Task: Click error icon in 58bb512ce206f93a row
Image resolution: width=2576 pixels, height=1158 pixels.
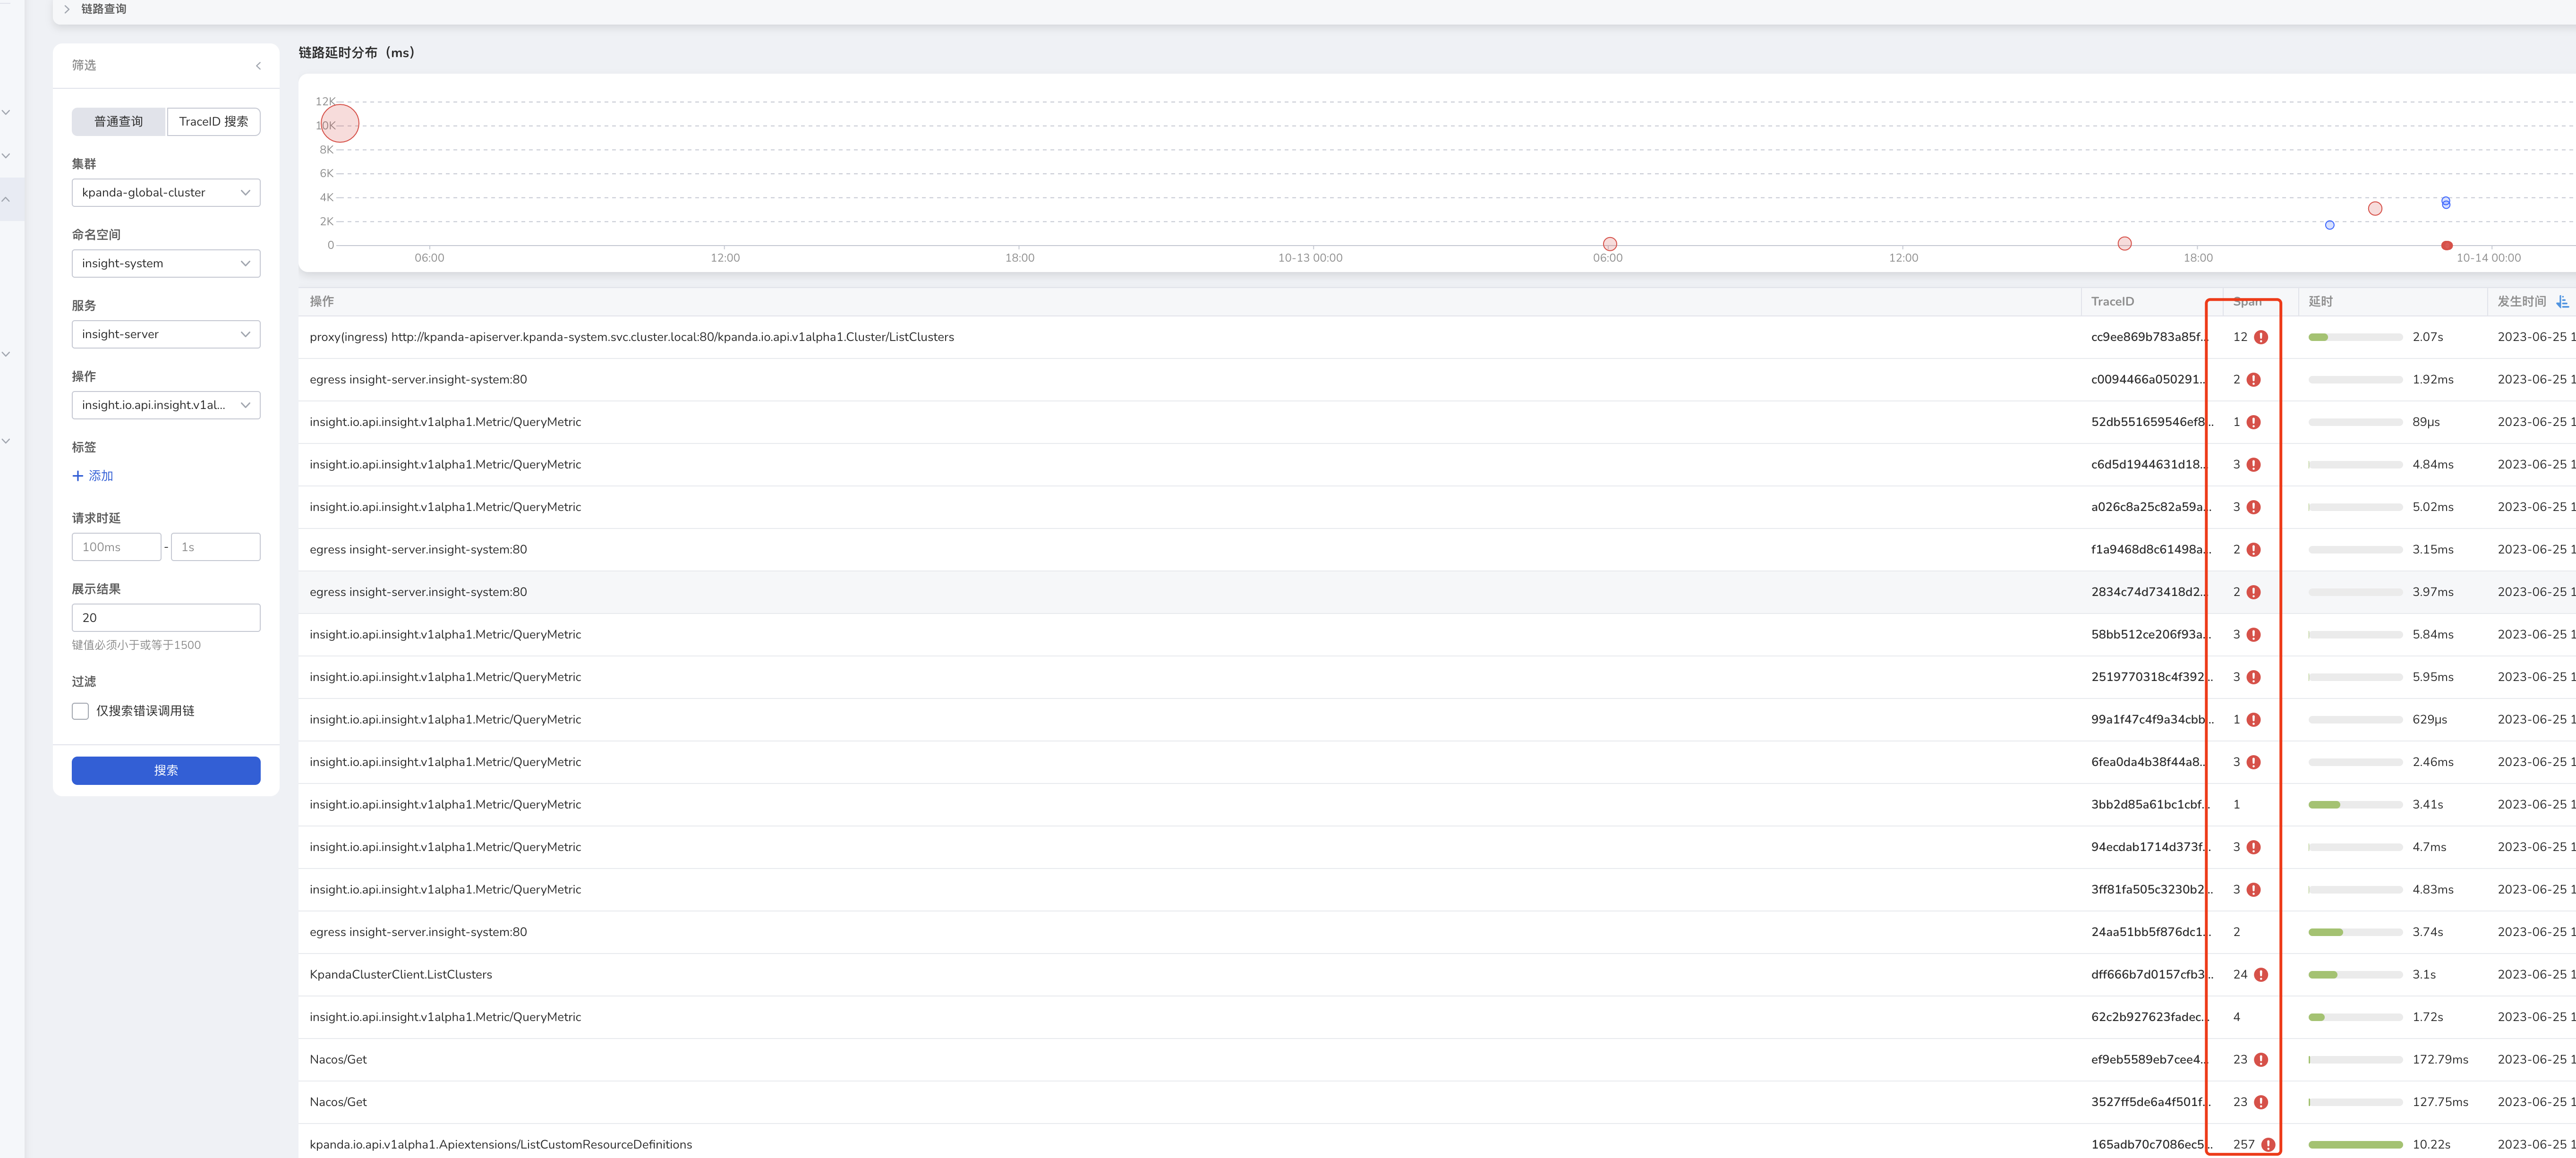Action: (x=2254, y=635)
